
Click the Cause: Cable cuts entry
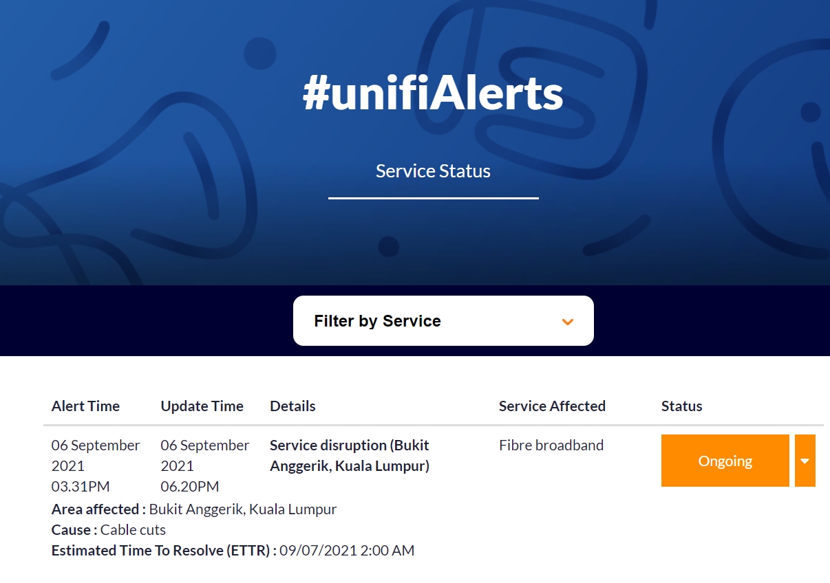pyautogui.click(x=108, y=529)
